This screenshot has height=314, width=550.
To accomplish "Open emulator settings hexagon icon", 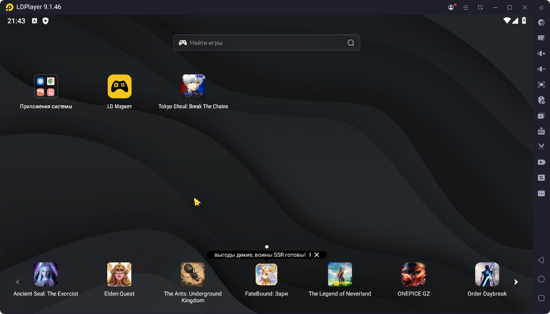I will pos(541,22).
